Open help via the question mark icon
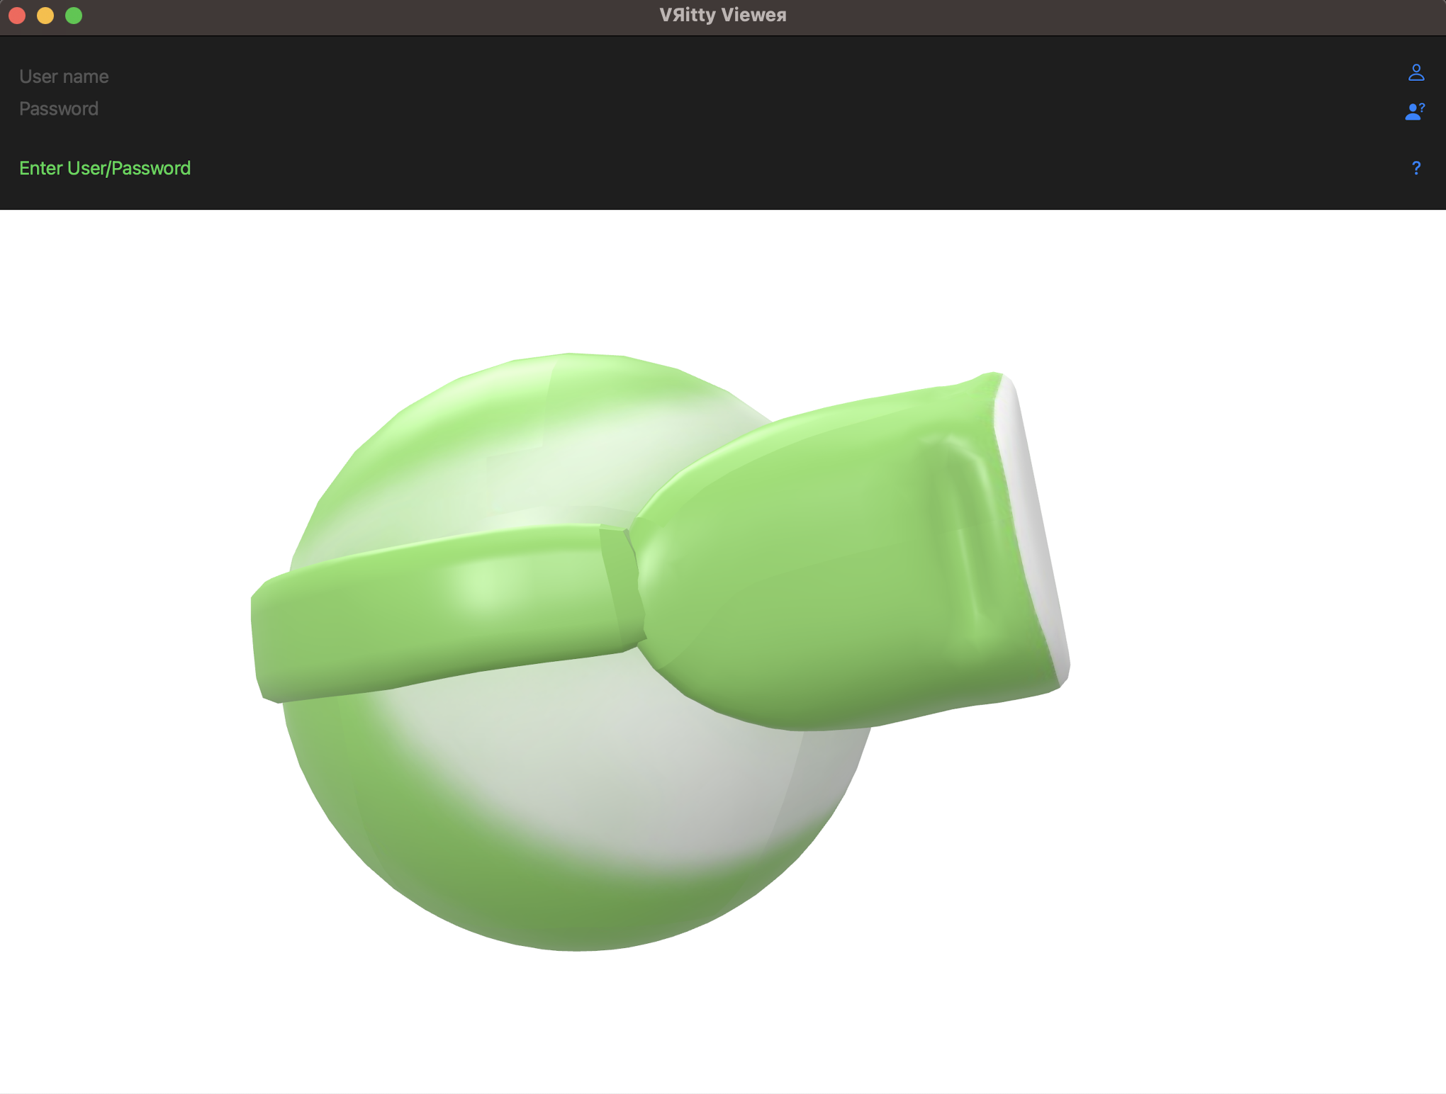Screen dimensions: 1446x1094 point(1416,168)
